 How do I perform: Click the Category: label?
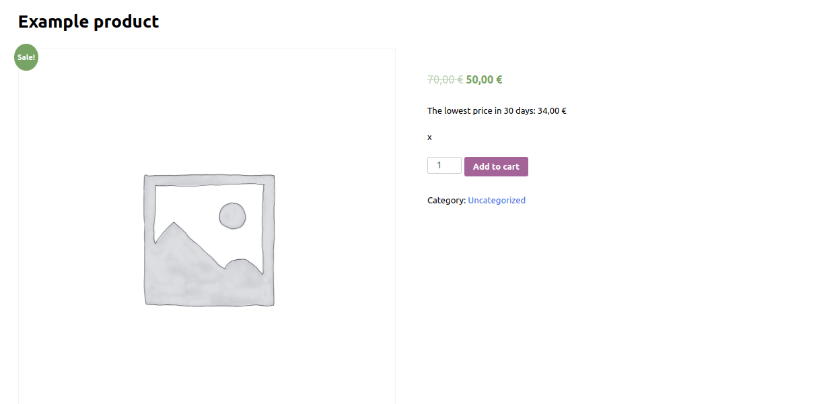(x=446, y=200)
